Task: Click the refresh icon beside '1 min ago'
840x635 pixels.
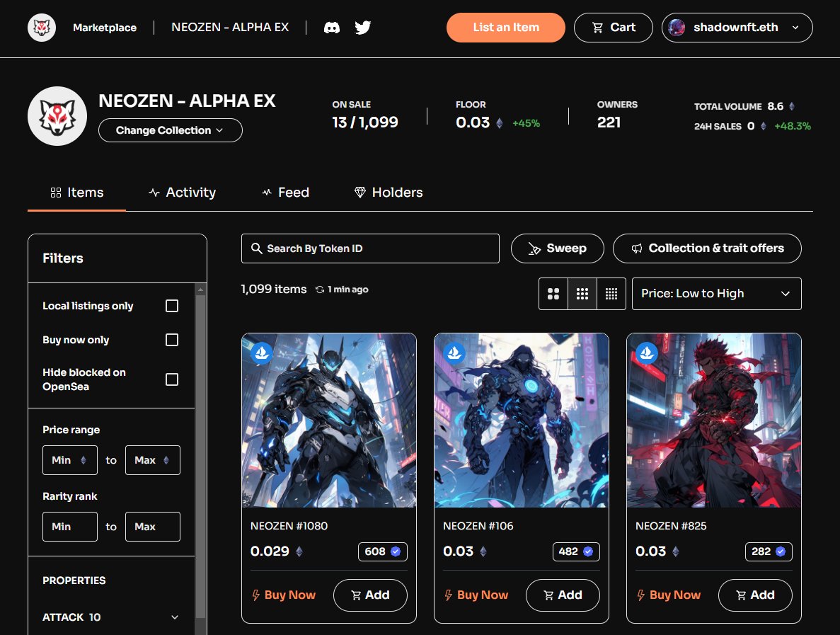Action: click(x=320, y=290)
